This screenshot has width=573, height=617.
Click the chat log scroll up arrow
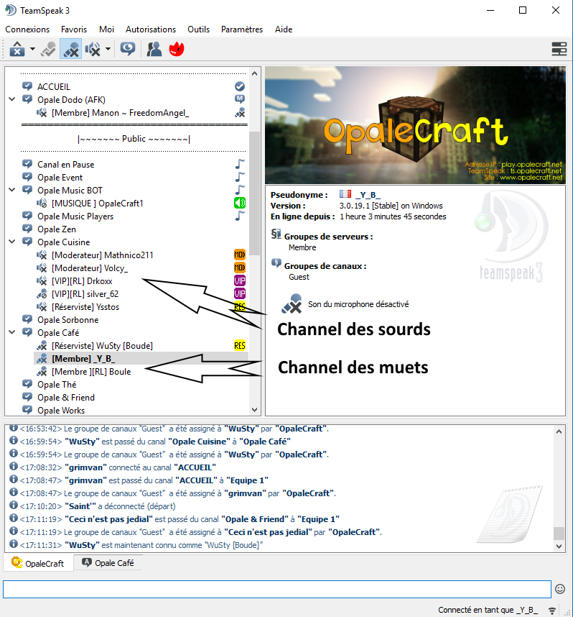click(559, 431)
